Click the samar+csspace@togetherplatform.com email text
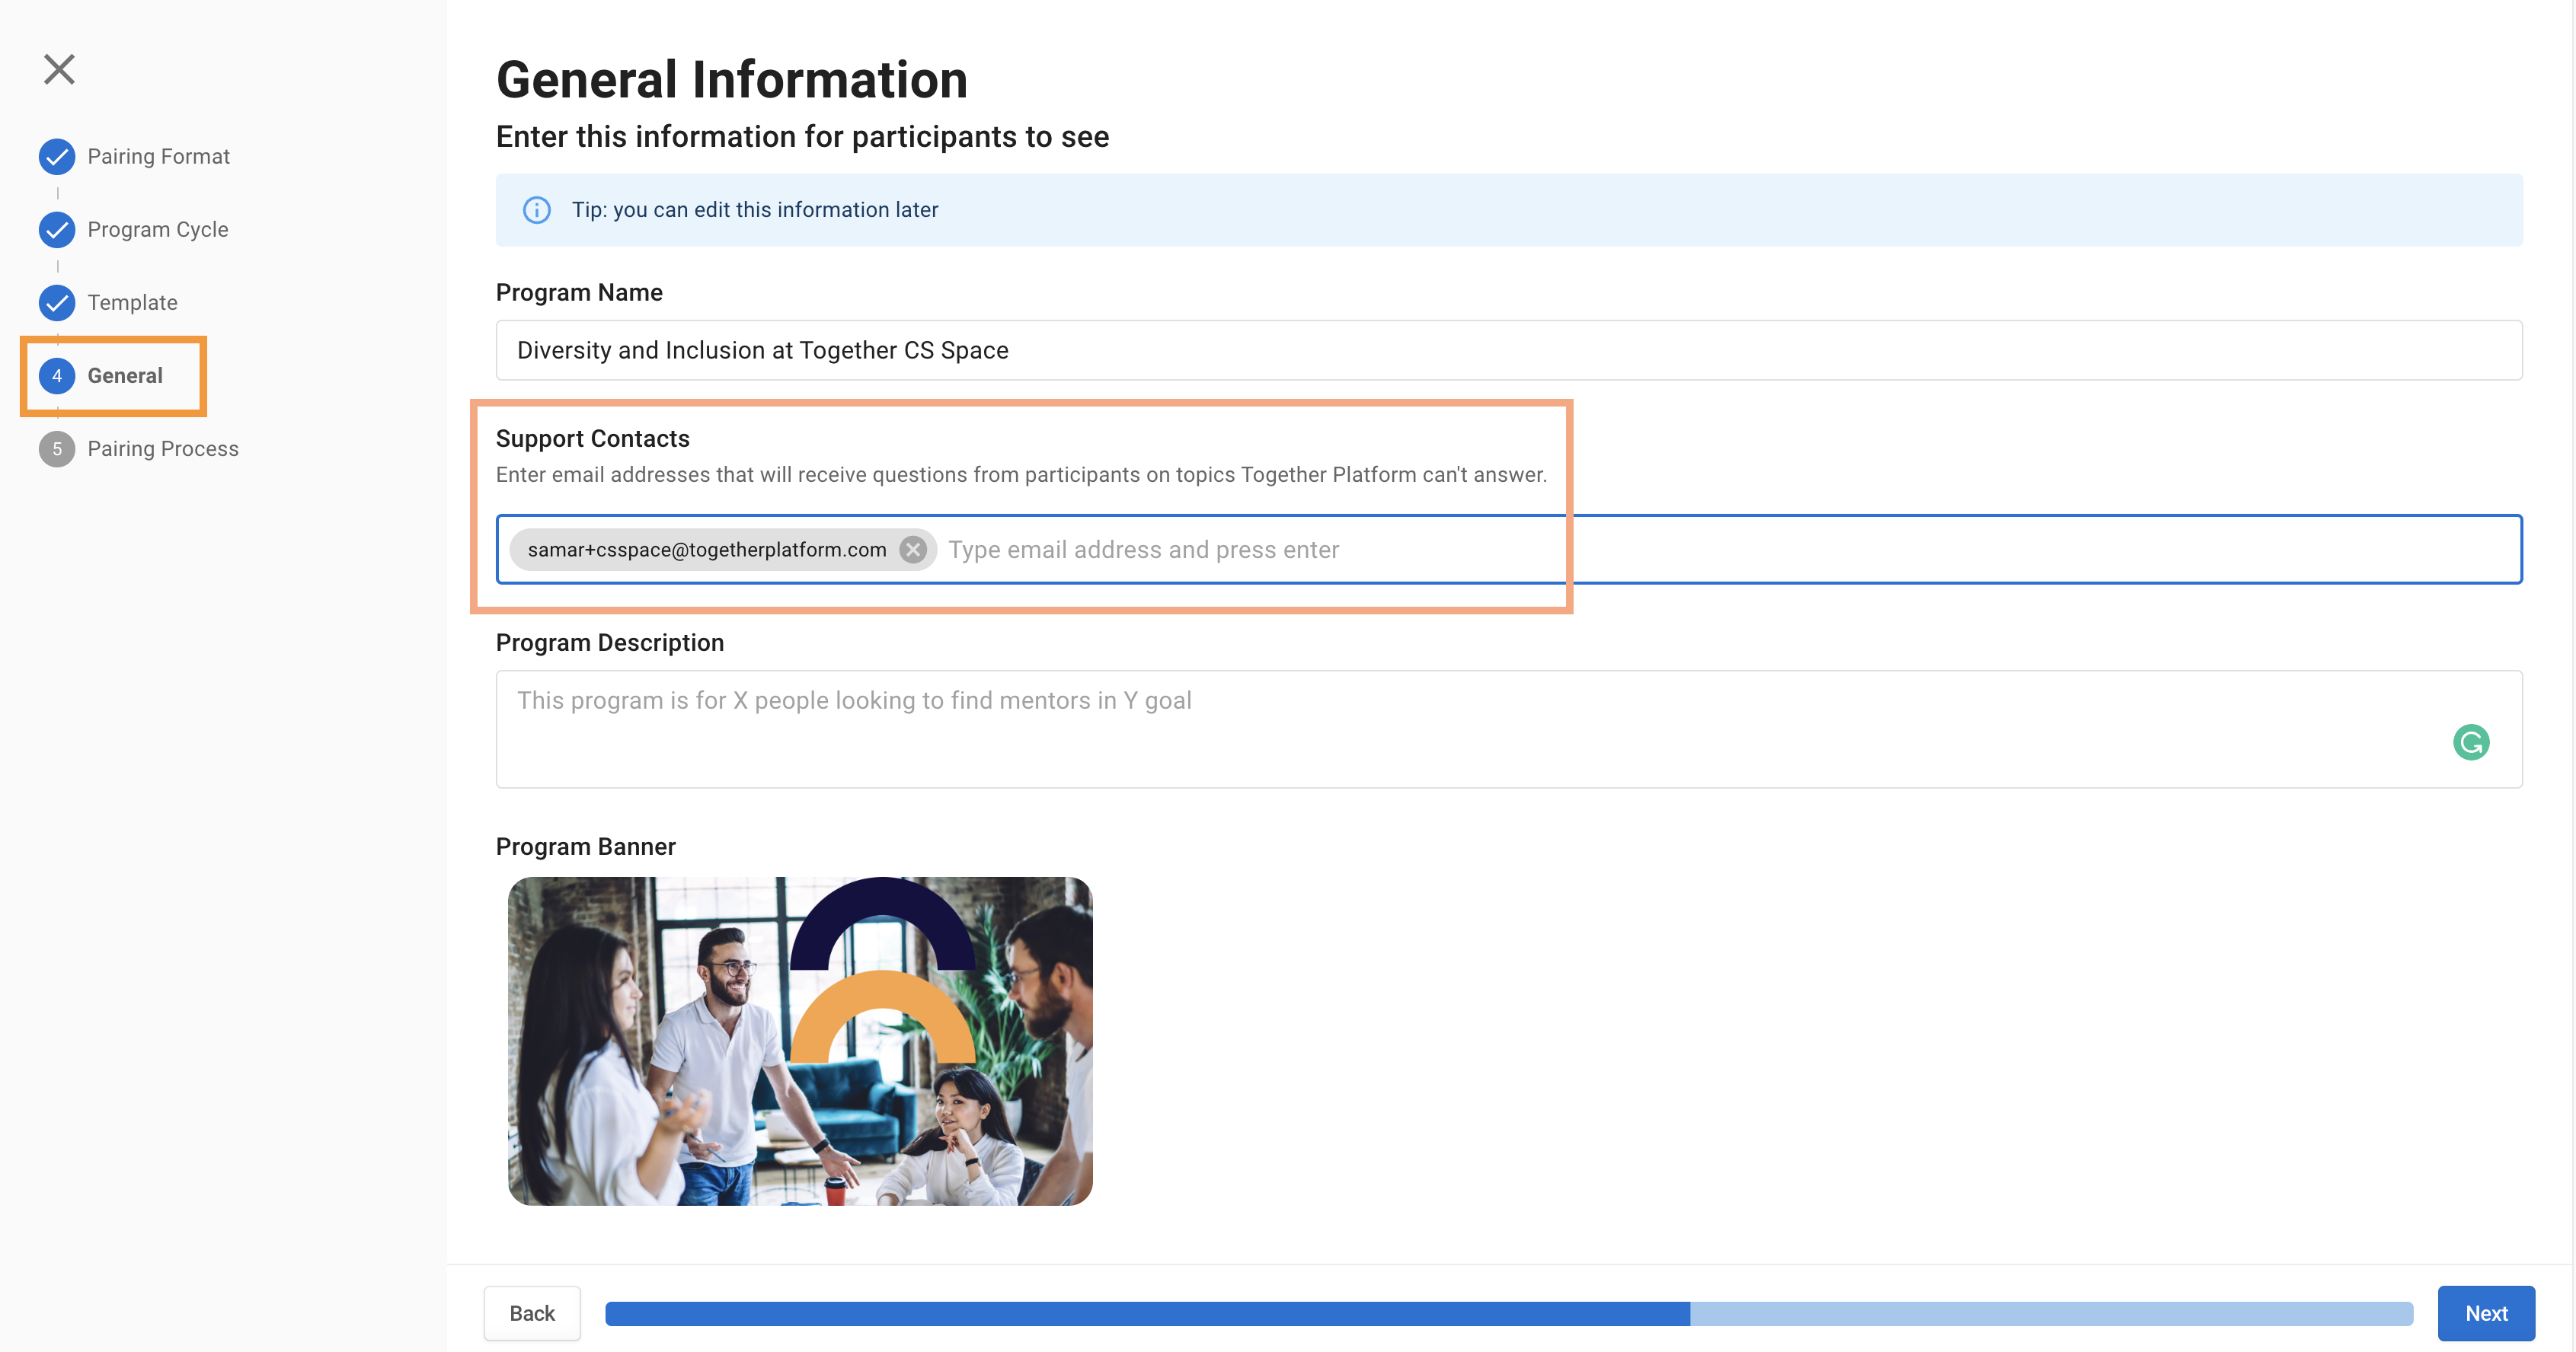 click(707, 550)
